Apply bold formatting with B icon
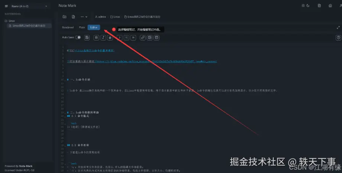The width and height of the screenshot is (342, 173). point(96,38)
